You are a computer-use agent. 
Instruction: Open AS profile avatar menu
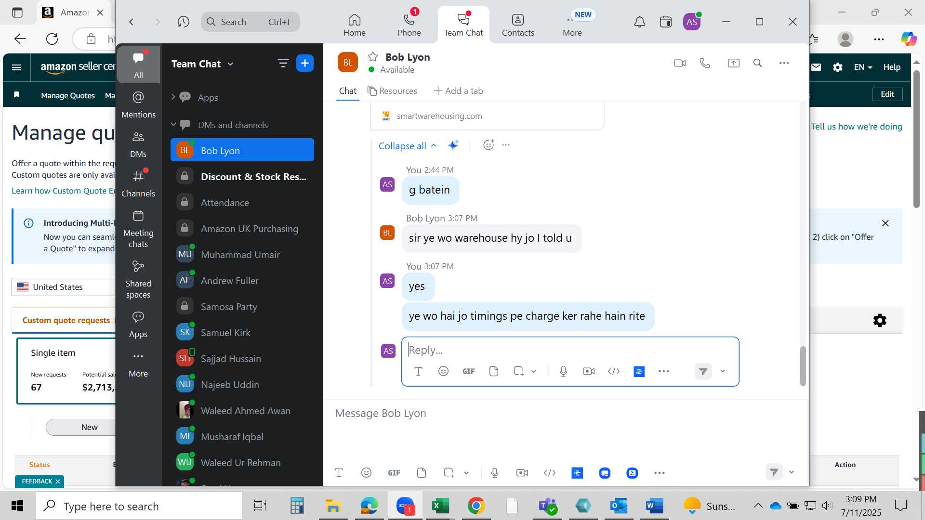(x=692, y=22)
